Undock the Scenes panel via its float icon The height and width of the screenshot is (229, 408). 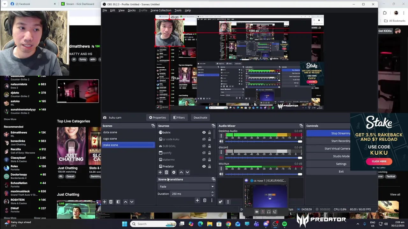153,126
